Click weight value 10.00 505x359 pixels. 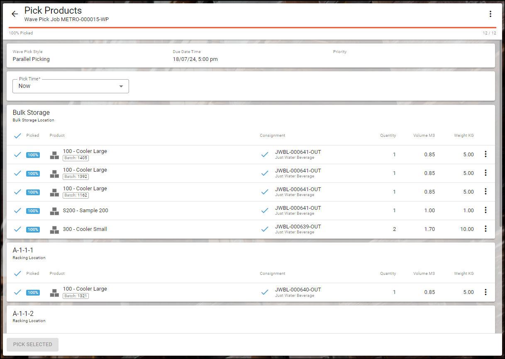467,229
